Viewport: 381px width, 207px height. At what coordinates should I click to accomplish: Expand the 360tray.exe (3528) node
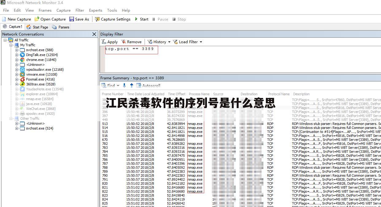tap(17, 84)
